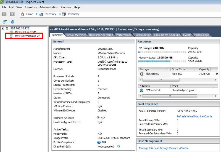Click the second Inventory breadcrumb icon
The image size is (221, 152).
64,14
